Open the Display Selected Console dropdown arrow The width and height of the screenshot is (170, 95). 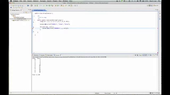[152, 55]
